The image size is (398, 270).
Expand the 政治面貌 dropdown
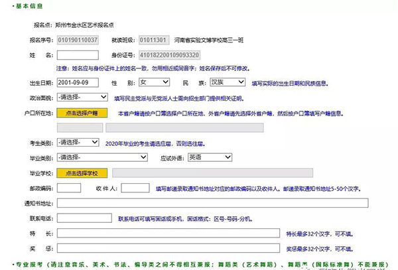click(x=83, y=98)
